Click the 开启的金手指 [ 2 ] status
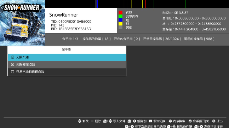 pos(127,39)
